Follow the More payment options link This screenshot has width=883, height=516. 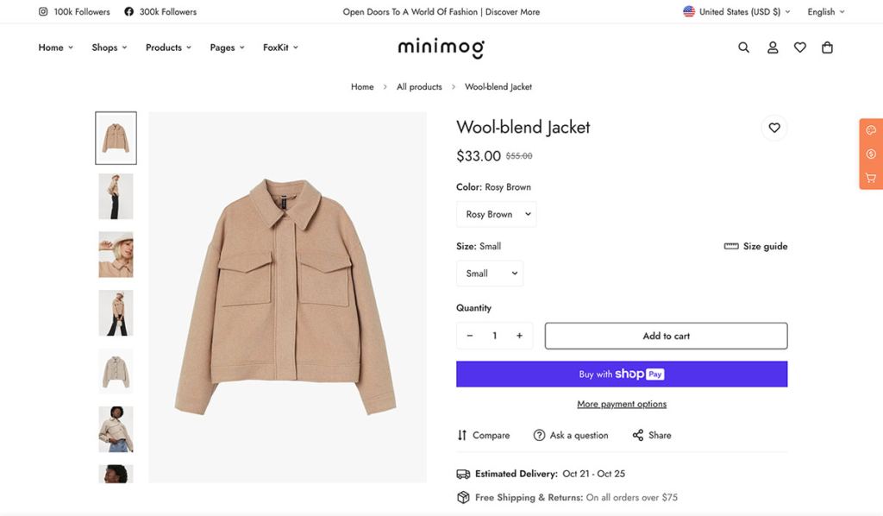coord(622,404)
